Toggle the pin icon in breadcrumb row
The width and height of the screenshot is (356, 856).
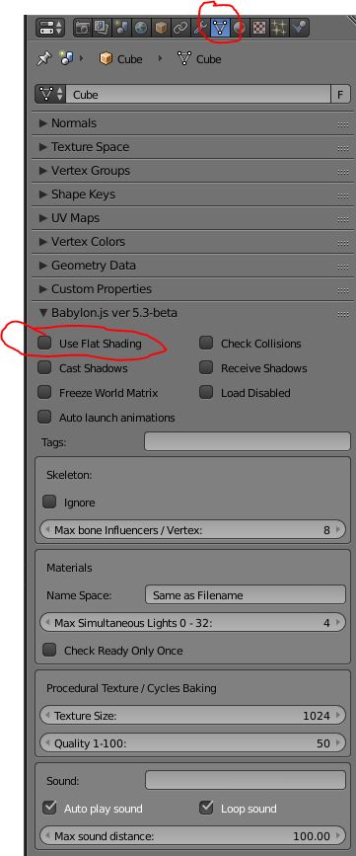click(43, 59)
